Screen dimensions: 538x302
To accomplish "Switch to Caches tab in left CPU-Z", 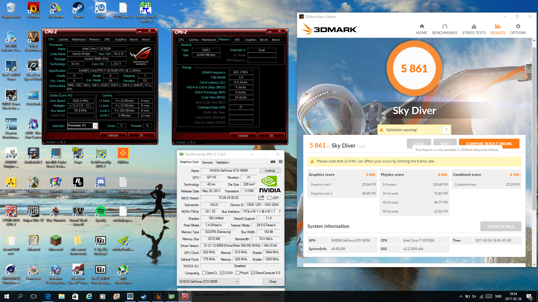I will [x=63, y=39].
